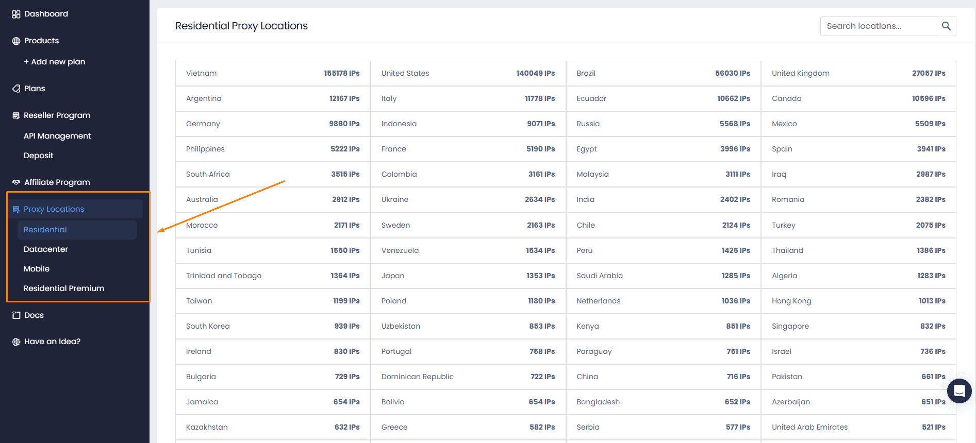Click India location
The image size is (976, 443).
point(663,199)
